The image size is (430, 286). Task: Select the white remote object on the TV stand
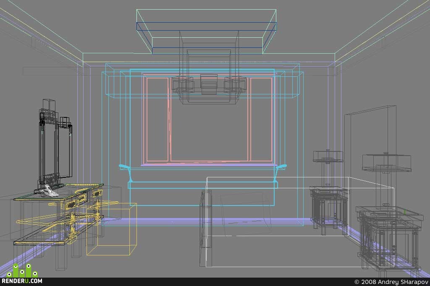click(49, 191)
